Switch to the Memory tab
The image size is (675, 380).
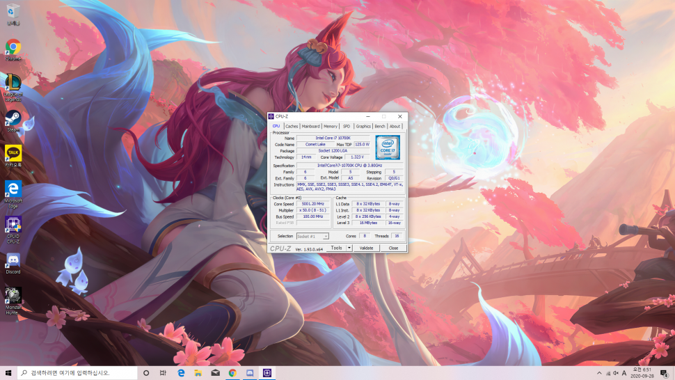pyautogui.click(x=330, y=126)
